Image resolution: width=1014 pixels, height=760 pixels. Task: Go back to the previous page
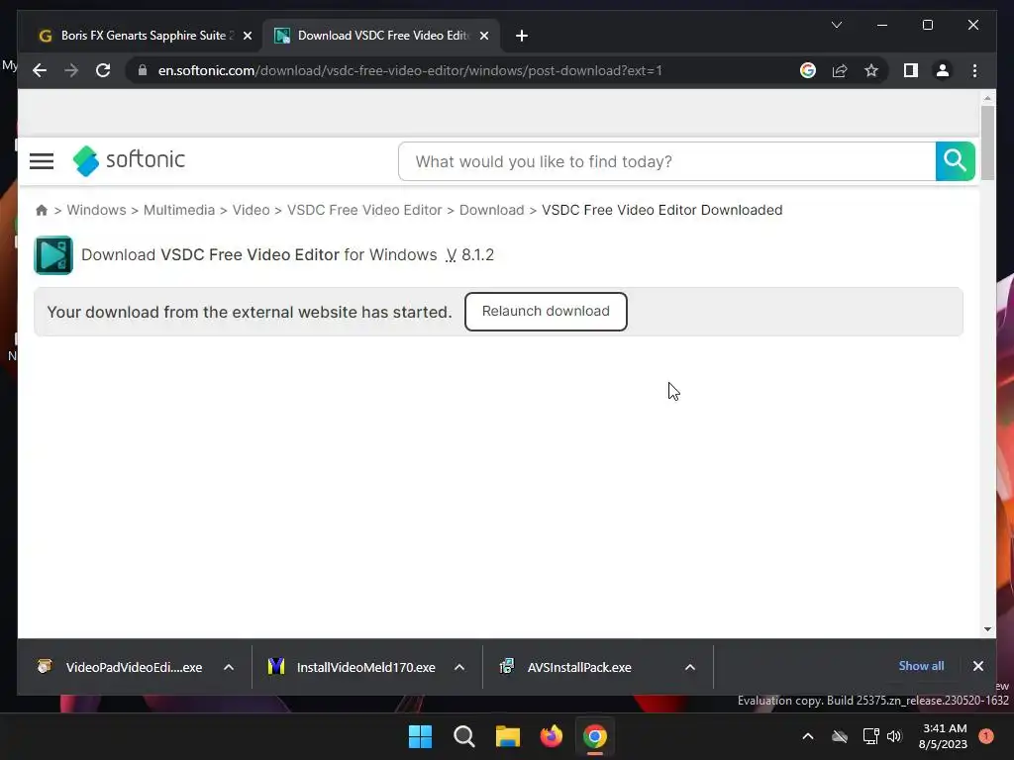[x=40, y=70]
